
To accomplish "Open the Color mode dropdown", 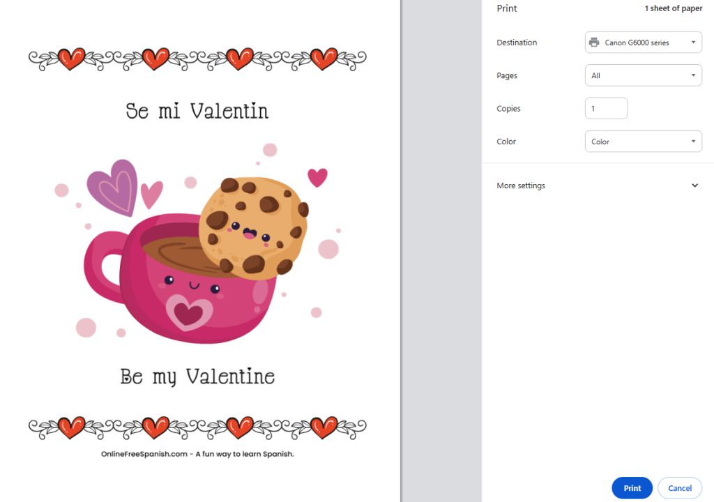I will tap(643, 142).
